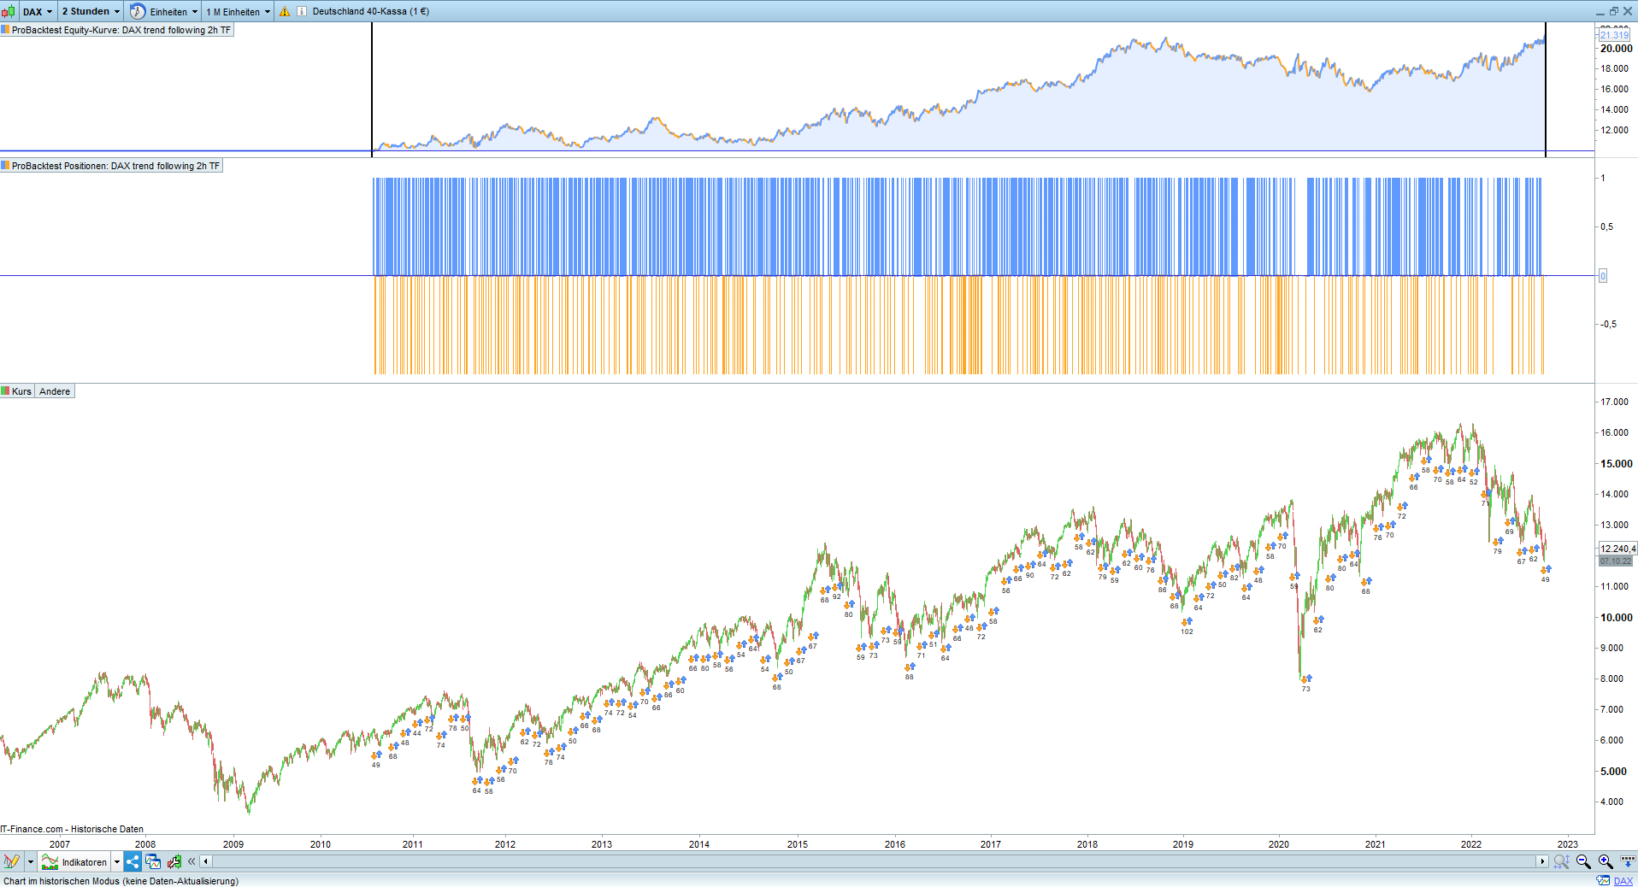This screenshot has height=887, width=1638.
Task: Click the Positionen label color icon
Action: [5, 166]
